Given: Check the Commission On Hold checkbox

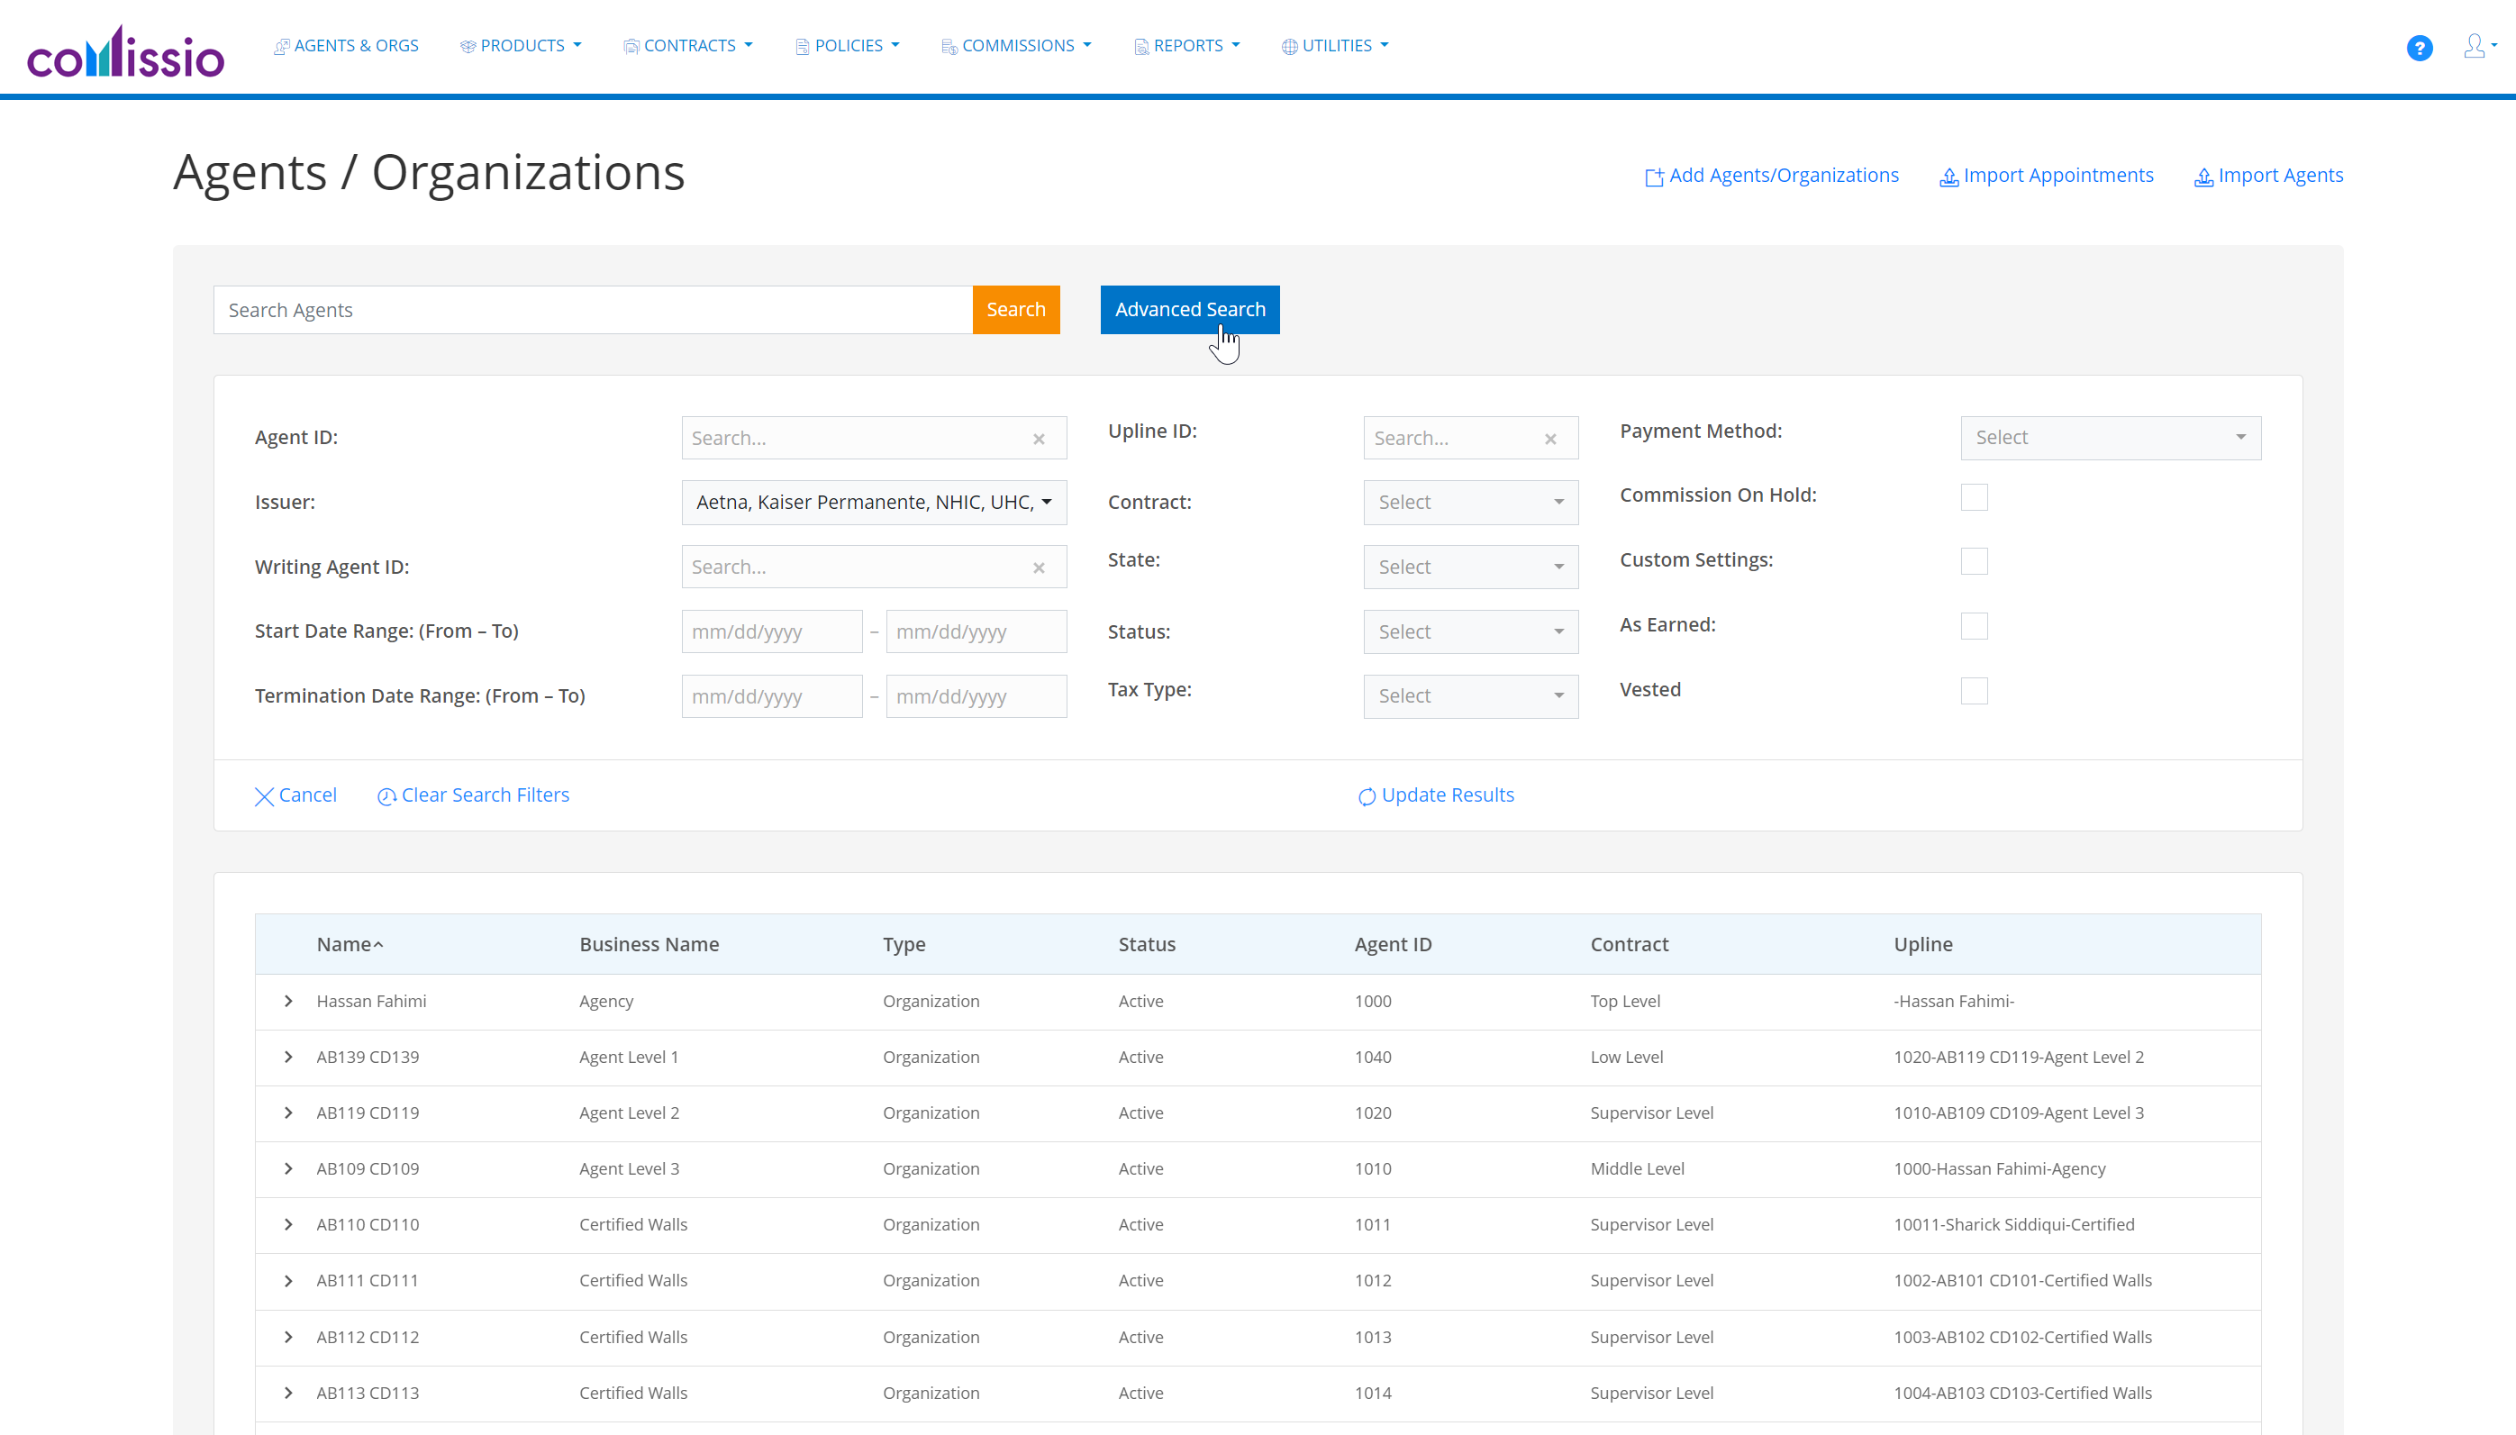Looking at the screenshot, I should point(1974,496).
